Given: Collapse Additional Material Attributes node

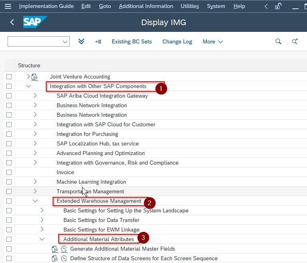Looking at the screenshot, I should [x=42, y=239].
